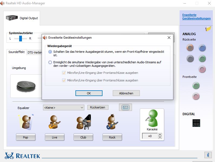
Task: Click the L/R balance slider handle
Action: [21, 39]
